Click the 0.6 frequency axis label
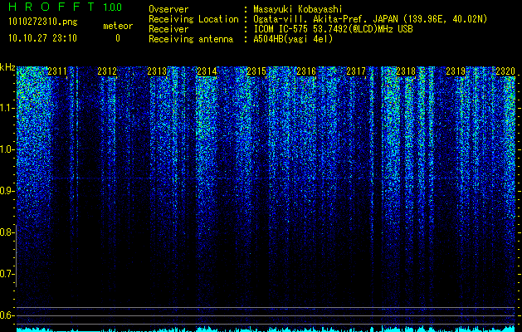 coord(7,315)
